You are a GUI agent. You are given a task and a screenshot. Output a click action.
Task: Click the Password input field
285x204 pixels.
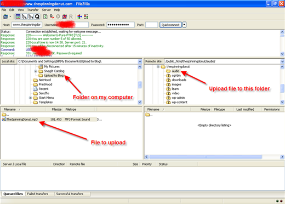(x=121, y=25)
